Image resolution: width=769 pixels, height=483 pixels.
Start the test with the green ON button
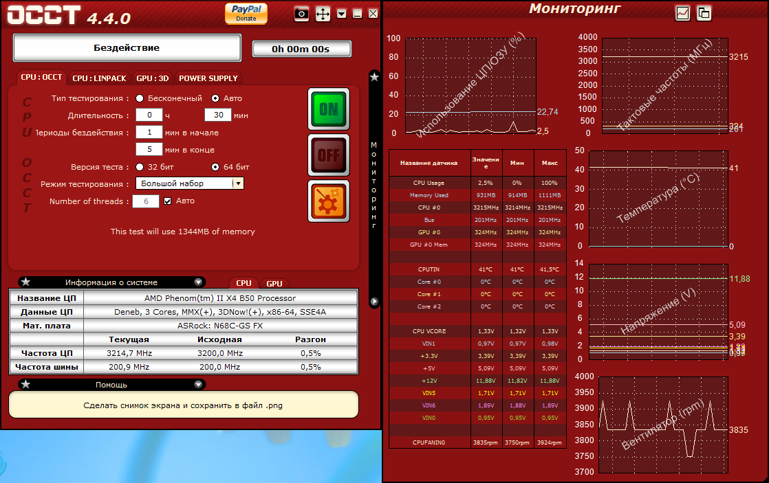pyautogui.click(x=329, y=109)
